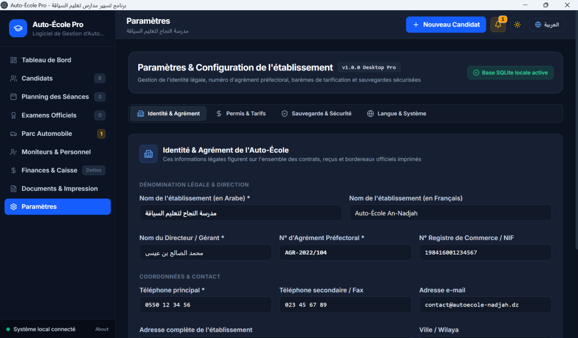Click the Téléphone secondaire / Fax field
The image size is (578, 338).
tap(345, 305)
